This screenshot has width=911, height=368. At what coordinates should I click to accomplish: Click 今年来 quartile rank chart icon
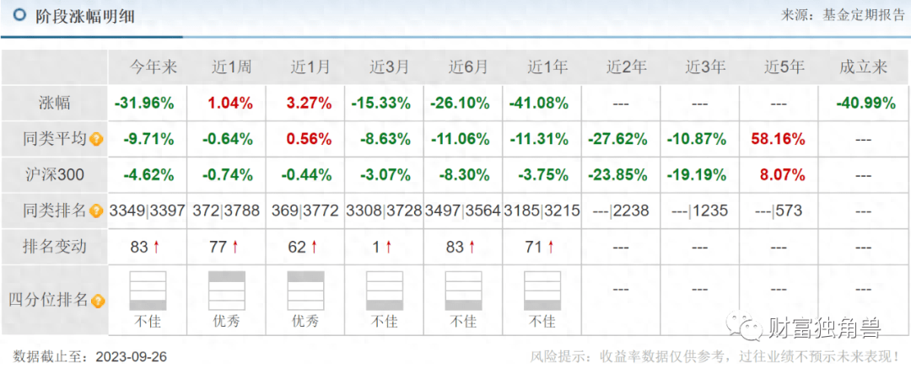(x=148, y=291)
